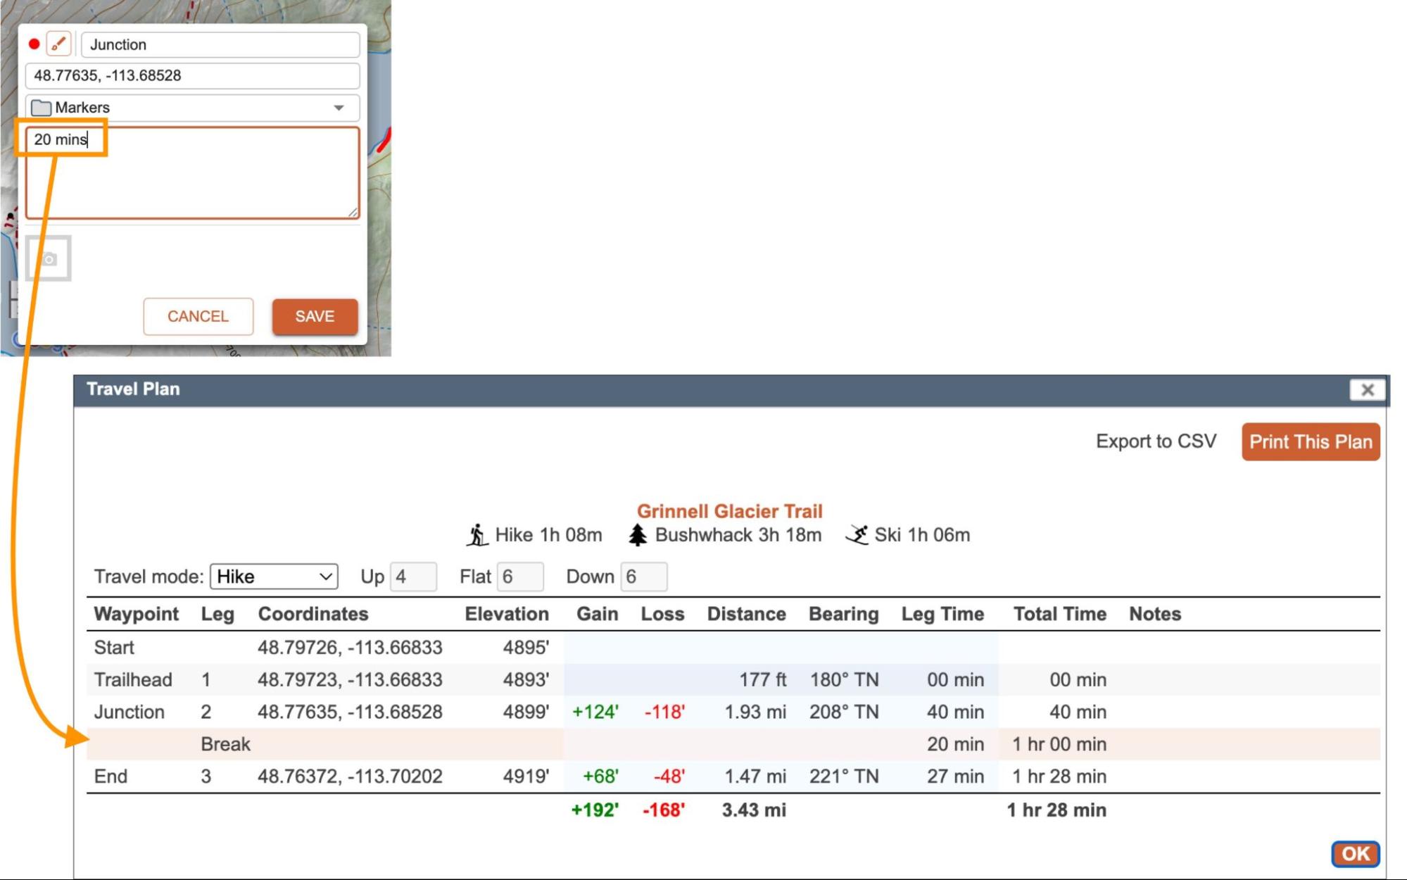Open the Travel mode Hike dropdown

click(274, 577)
